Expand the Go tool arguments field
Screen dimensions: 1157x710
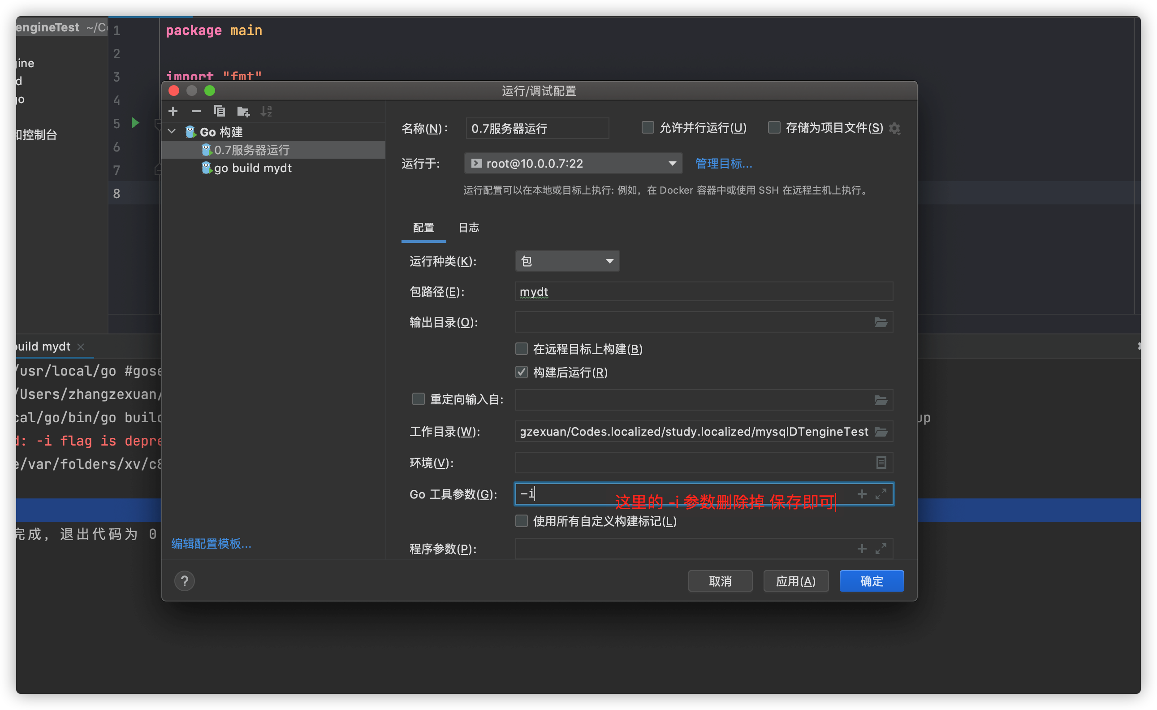coord(881,494)
